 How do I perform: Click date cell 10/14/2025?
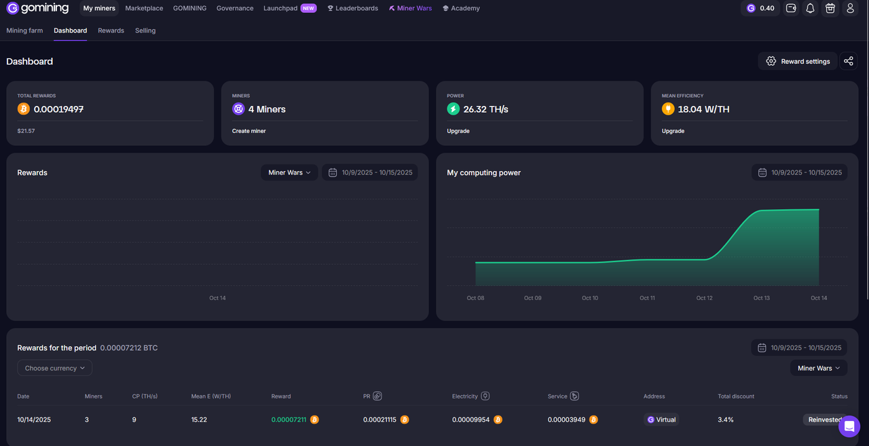[x=34, y=420]
